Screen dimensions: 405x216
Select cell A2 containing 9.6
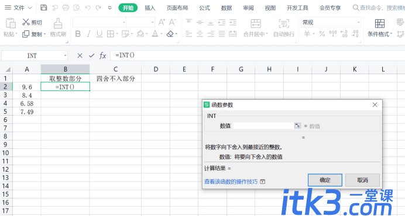27,87
